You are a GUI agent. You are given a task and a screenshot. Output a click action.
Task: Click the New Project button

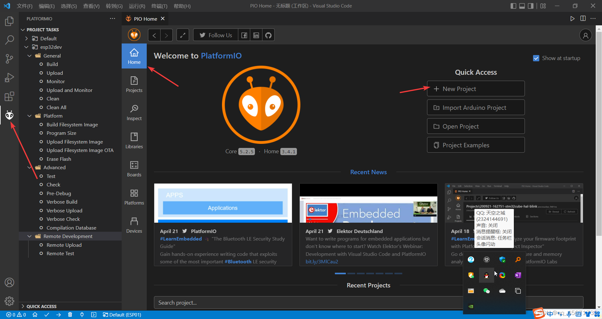coord(476,89)
